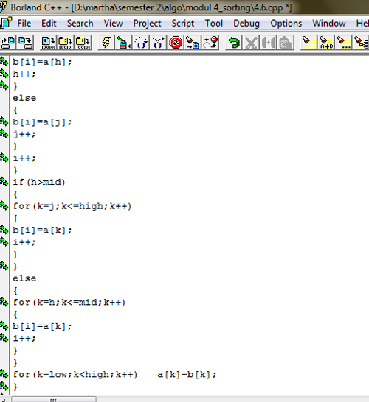Click the Copy toolbar icon
This screenshot has width=369, height=402.
[x=269, y=42]
